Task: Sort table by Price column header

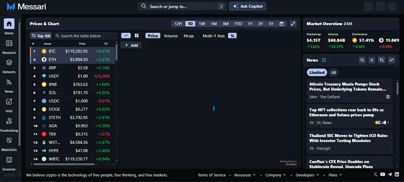Action: (x=82, y=44)
